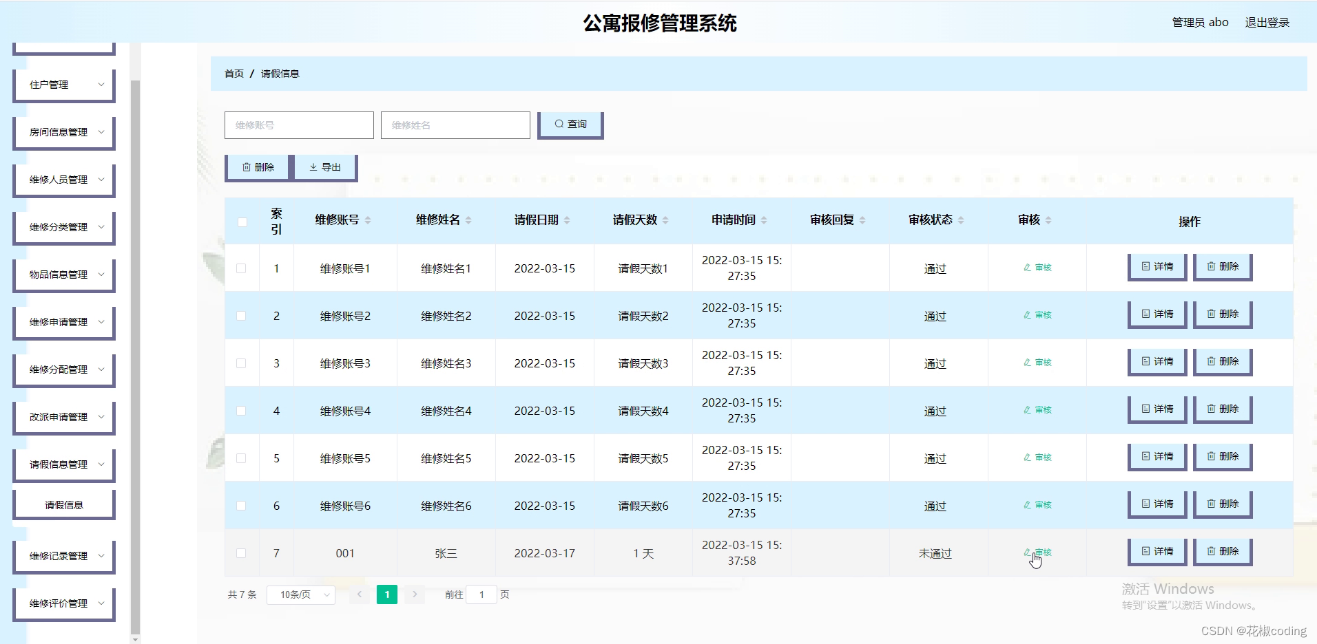This screenshot has width=1317, height=644.
Task: Sort by 审核回复 column arrows
Action: (x=862, y=220)
